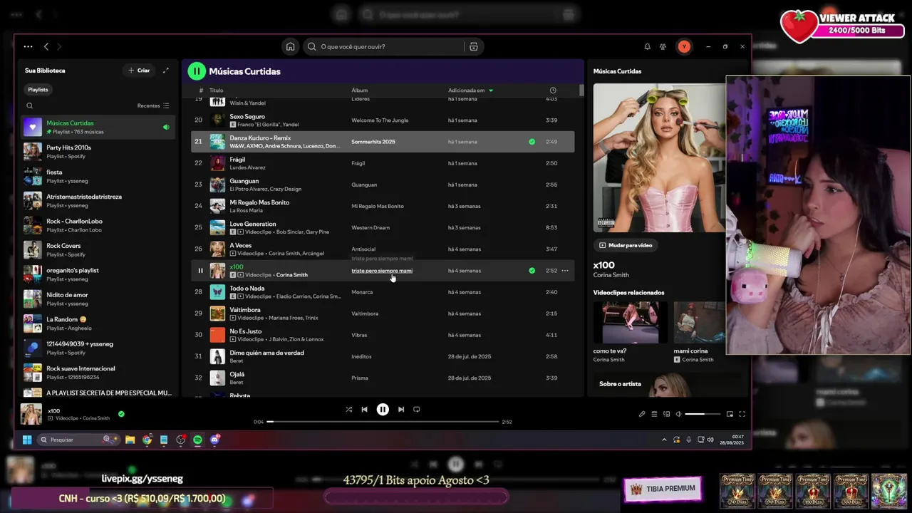Select the No Es Justo track
Image resolution: width=912 pixels, height=513 pixels.
point(383,335)
